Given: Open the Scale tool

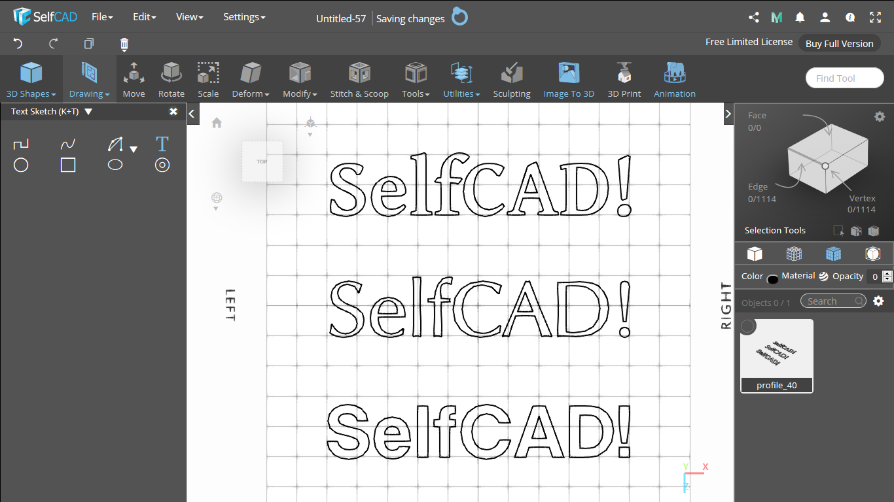Looking at the screenshot, I should pyautogui.click(x=208, y=80).
